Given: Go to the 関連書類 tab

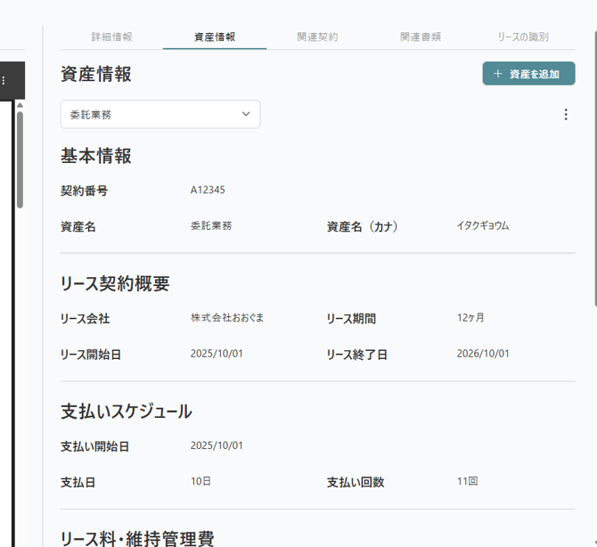Looking at the screenshot, I should pos(421,37).
